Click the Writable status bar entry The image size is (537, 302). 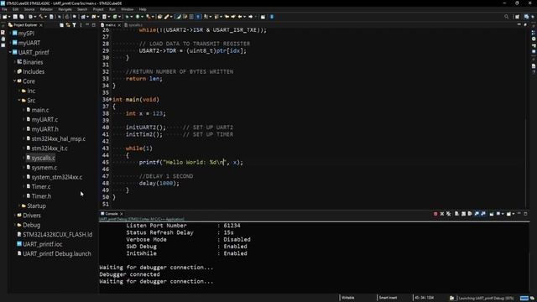point(348,298)
